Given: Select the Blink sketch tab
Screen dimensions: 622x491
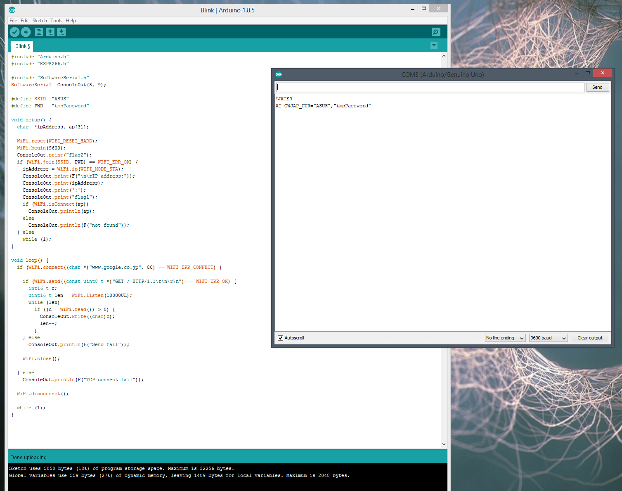Looking at the screenshot, I should pyautogui.click(x=22, y=46).
